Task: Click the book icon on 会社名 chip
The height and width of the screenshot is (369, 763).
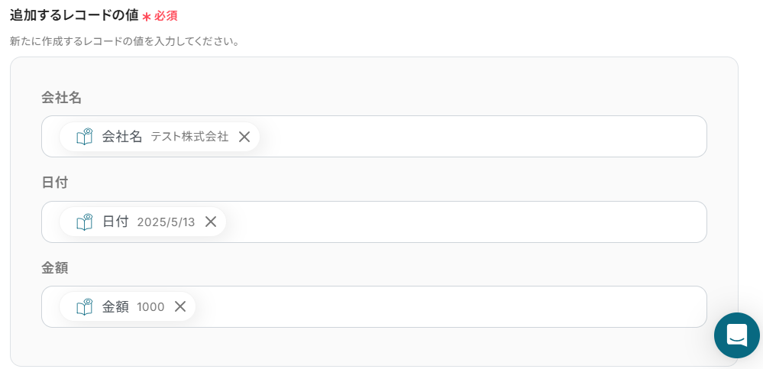Action: pos(84,137)
